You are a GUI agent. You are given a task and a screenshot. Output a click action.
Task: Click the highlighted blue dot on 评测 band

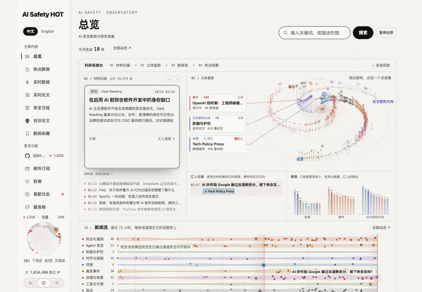(x=264, y=265)
